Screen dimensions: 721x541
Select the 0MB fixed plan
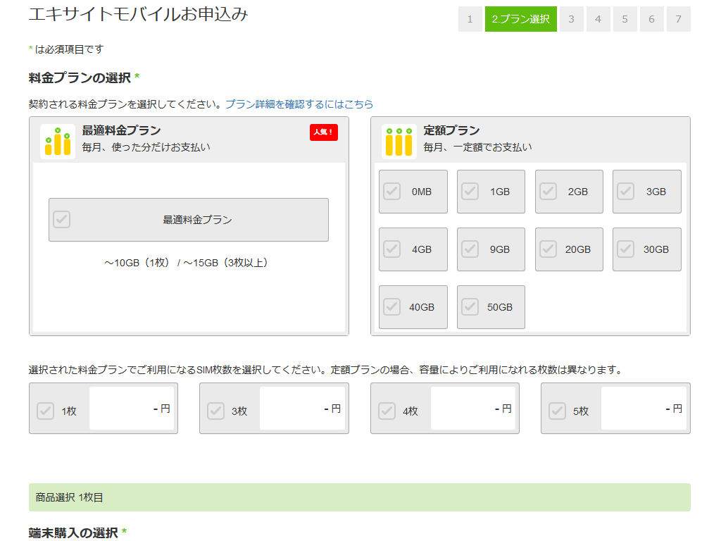(413, 192)
